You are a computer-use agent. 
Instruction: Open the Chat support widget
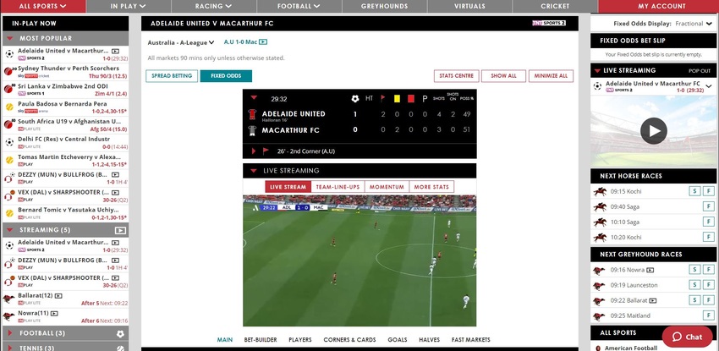pyautogui.click(x=687, y=337)
